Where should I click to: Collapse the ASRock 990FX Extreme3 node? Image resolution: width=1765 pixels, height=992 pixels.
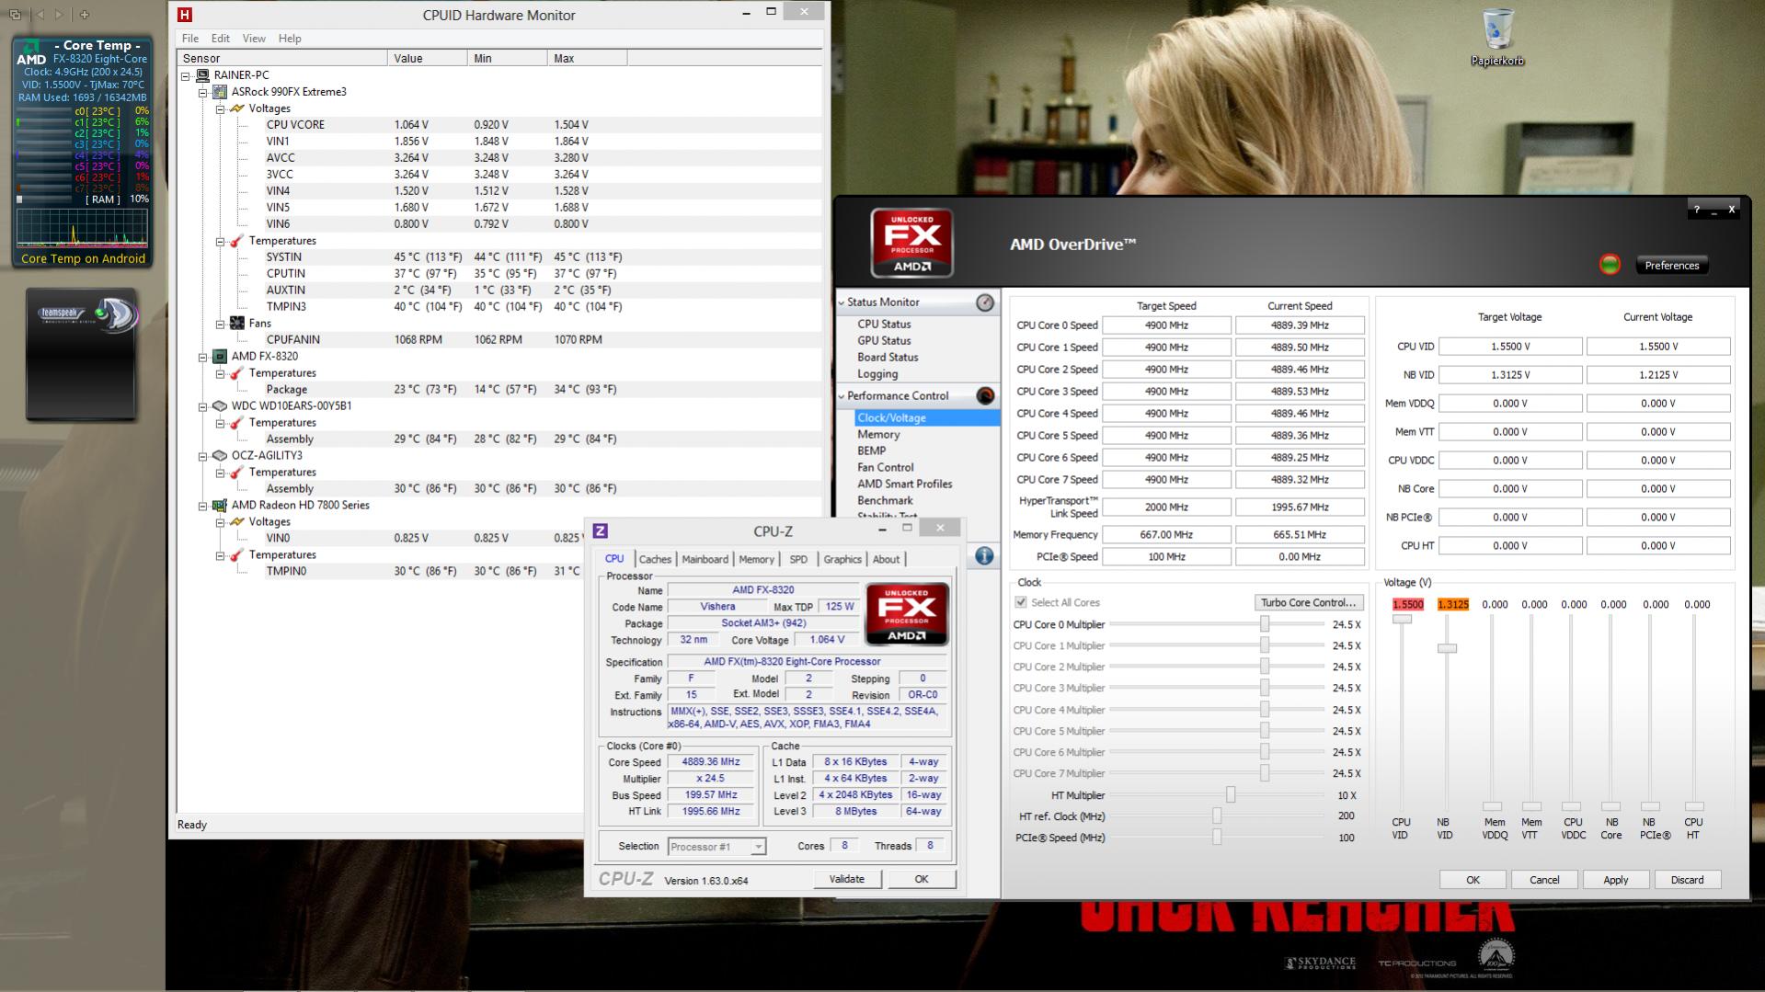[203, 92]
